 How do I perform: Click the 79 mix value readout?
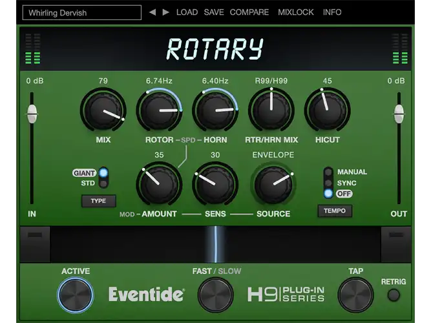(x=103, y=81)
